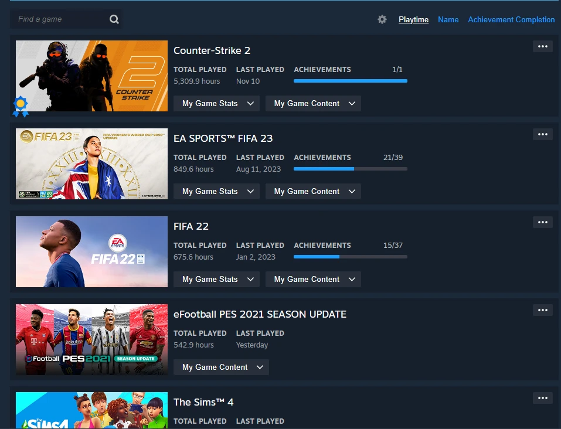Open FIFA 22 three-dot options menu
Image resolution: width=561 pixels, height=429 pixels.
(542, 223)
